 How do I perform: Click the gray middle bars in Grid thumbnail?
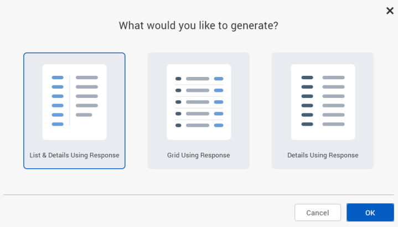pyautogui.click(x=198, y=102)
